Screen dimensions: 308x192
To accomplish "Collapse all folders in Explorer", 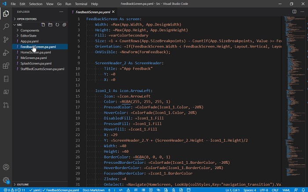I will click(x=64, y=25).
